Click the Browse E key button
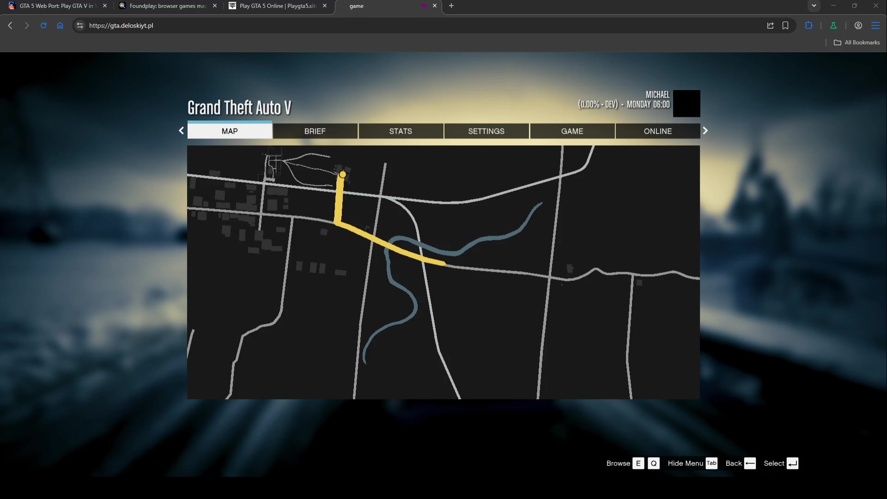This screenshot has width=887, height=499. [638, 463]
